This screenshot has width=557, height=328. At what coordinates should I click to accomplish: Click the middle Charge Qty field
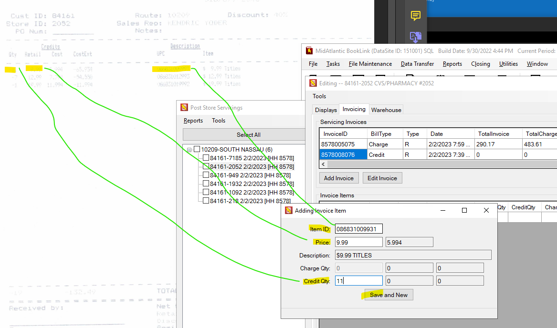[409, 268]
